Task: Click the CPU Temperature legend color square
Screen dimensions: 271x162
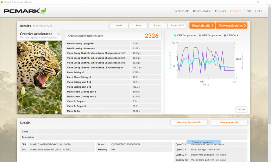Action: point(175,36)
